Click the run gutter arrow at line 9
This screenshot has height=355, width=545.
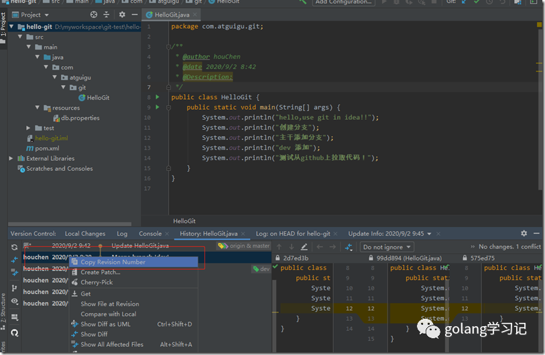click(x=158, y=107)
